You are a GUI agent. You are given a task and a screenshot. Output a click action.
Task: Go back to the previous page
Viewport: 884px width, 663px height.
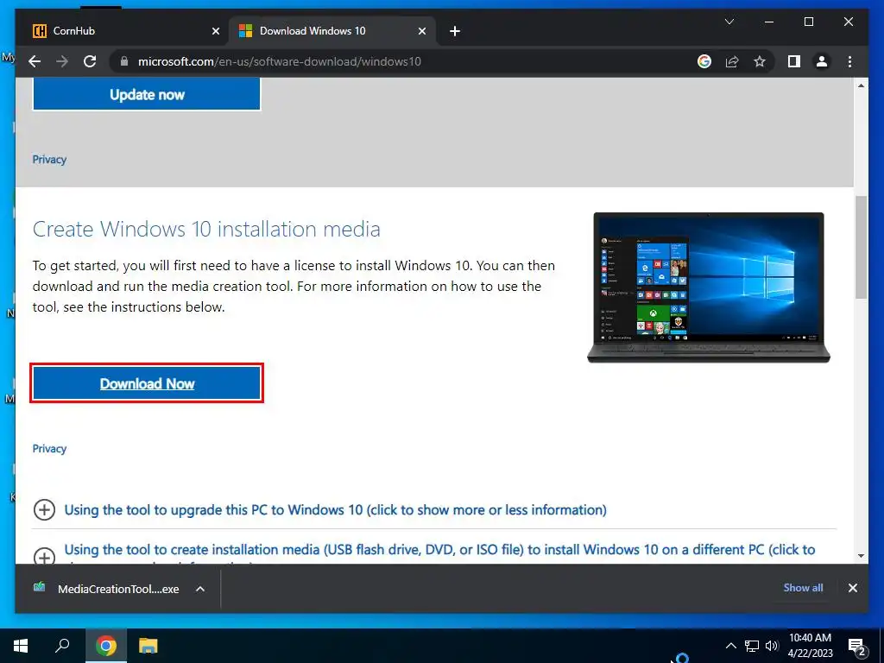[x=35, y=61]
